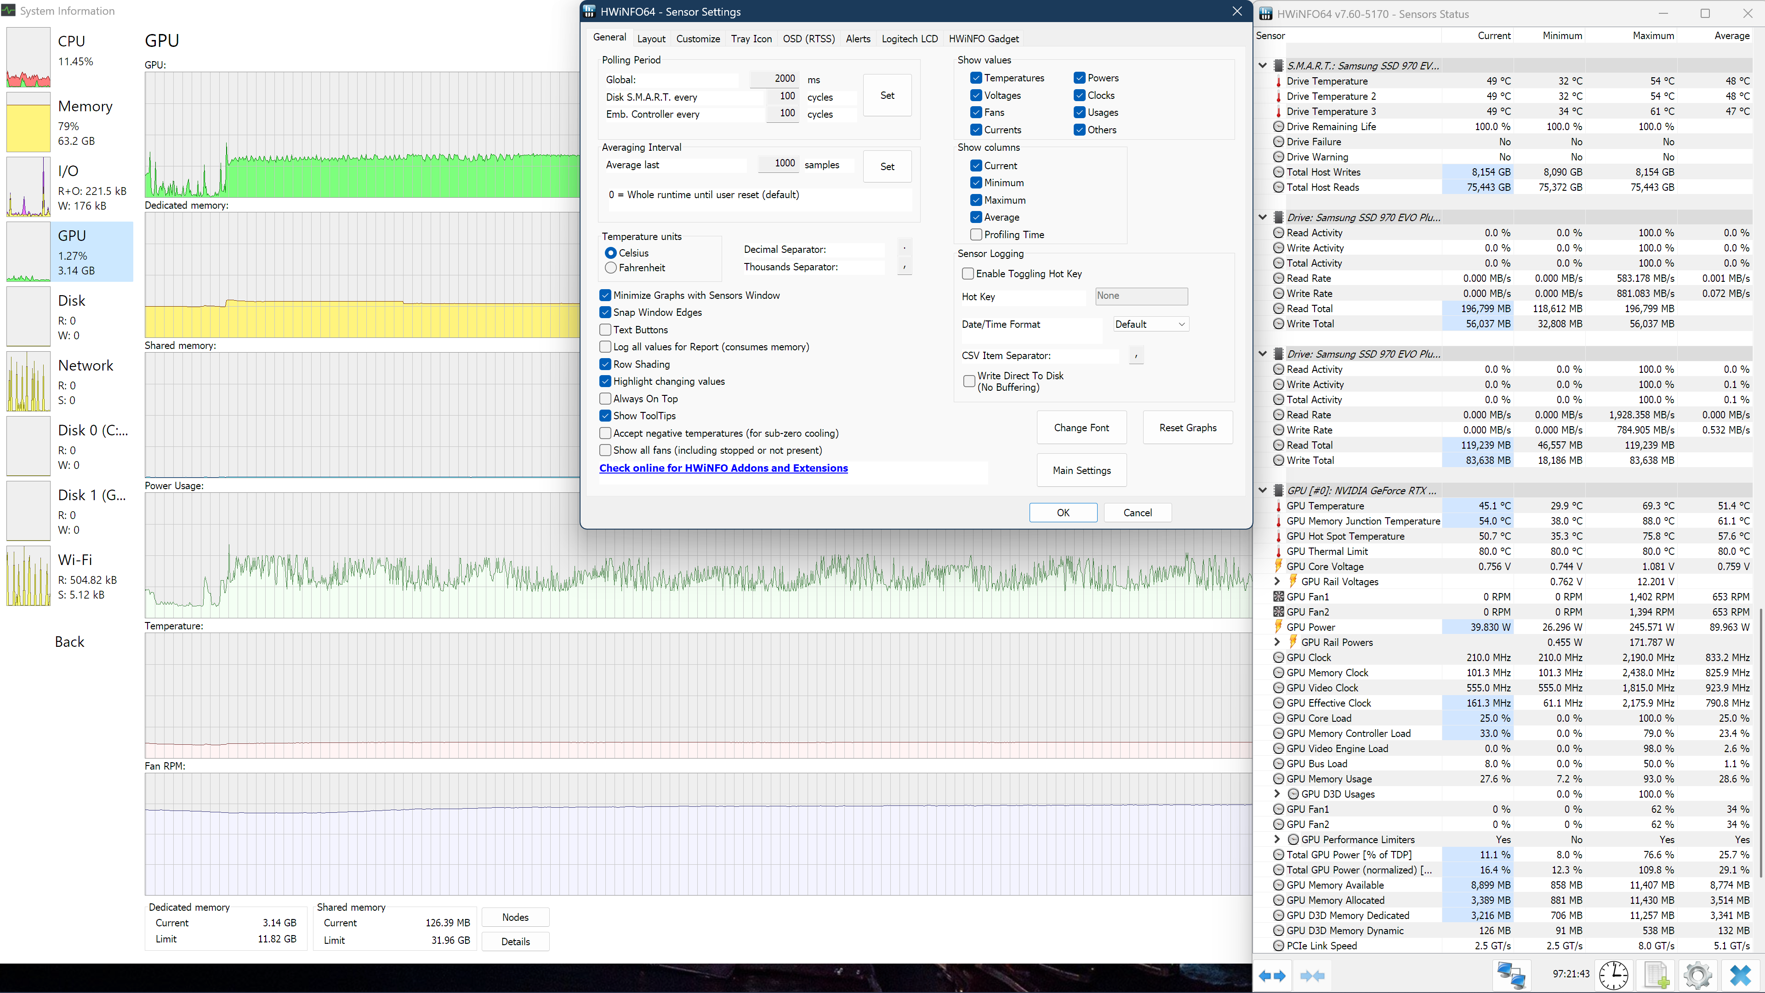Open the remote network monitors icon
Image resolution: width=1765 pixels, height=993 pixels.
pyautogui.click(x=1511, y=975)
